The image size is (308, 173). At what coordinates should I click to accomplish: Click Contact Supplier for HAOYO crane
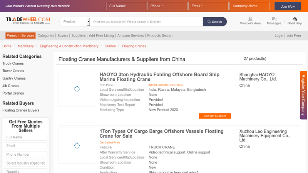pyautogui.click(x=215, y=116)
